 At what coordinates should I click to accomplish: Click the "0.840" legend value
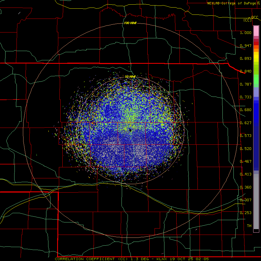click(x=246, y=71)
